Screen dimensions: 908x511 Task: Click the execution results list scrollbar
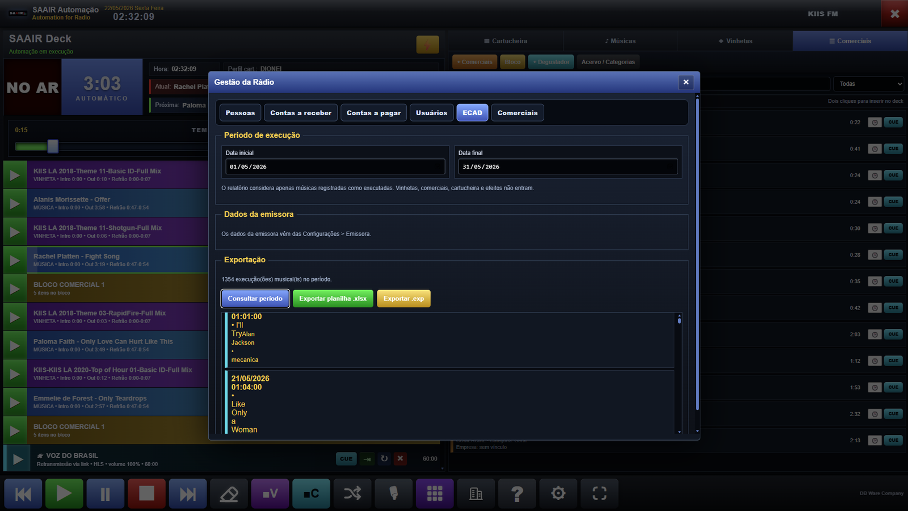pyautogui.click(x=679, y=321)
